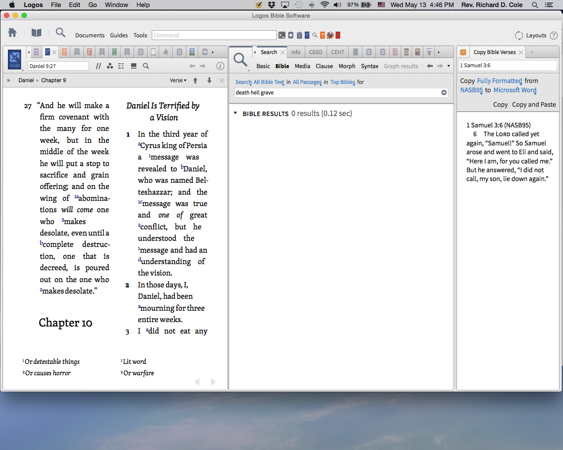This screenshot has width=563, height=450.
Task: Open the visual filters three-dots icon
Action: (110, 66)
